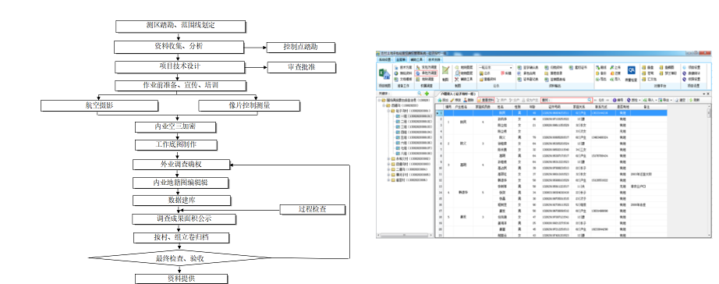The image size is (719, 284).
Task: Click the pencil map drawing icon
Action: [446, 70]
